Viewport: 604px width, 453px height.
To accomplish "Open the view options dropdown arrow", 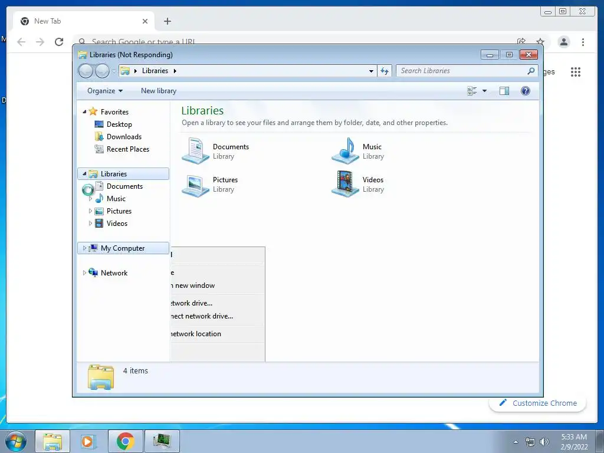I will tap(485, 91).
